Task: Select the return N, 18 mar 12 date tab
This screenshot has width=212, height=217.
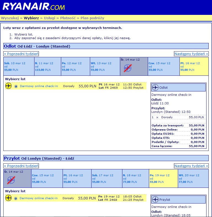Action: [136, 178]
